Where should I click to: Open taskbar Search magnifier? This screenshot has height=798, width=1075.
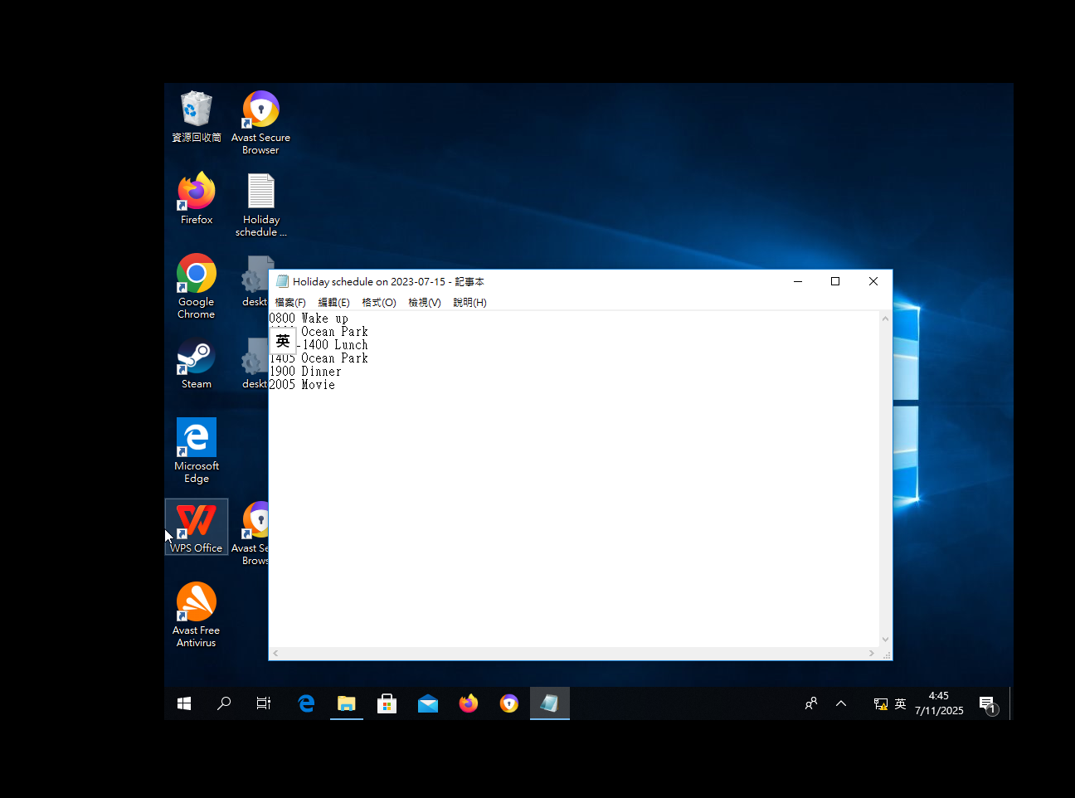tap(224, 703)
